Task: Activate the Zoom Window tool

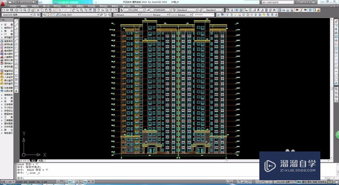Action: click(81, 10)
